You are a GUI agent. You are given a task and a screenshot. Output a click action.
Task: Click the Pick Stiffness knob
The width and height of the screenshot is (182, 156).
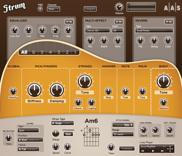coord(34,90)
